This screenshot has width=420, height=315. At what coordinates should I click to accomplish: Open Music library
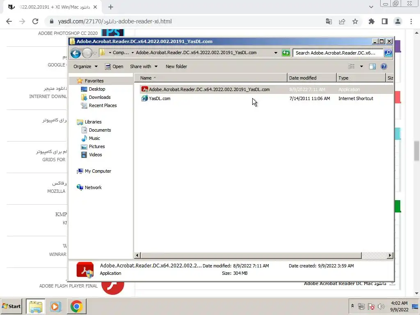click(94, 138)
